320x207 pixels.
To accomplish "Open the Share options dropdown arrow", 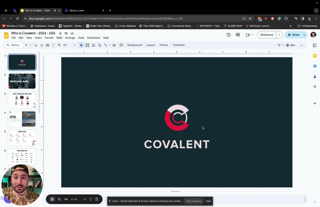I will point(304,35).
